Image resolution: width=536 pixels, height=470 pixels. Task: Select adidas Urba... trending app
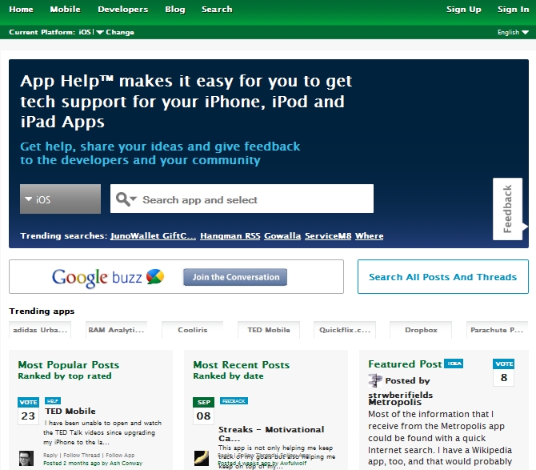click(40, 330)
